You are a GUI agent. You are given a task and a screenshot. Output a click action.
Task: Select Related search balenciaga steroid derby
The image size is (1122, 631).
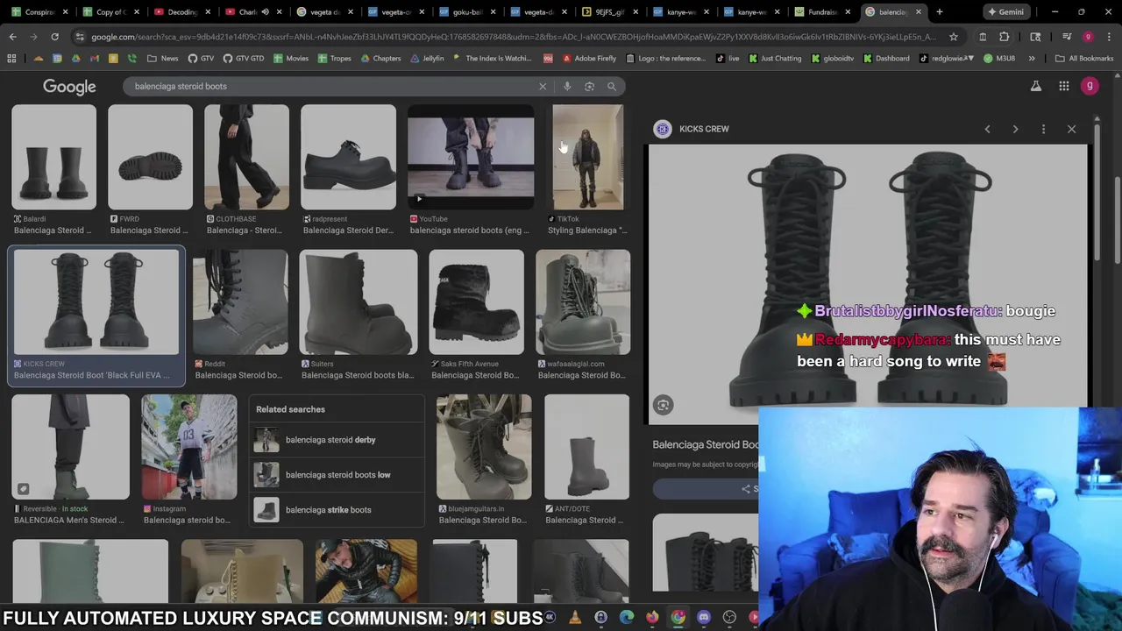[x=337, y=440]
